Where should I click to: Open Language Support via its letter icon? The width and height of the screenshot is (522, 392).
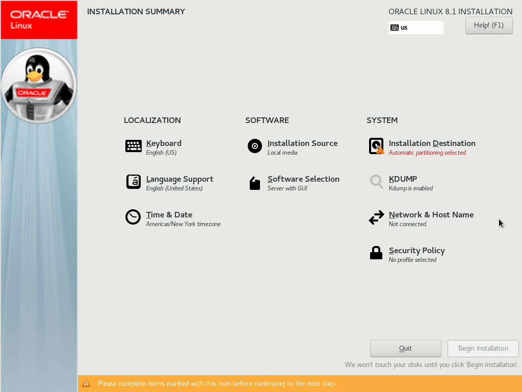click(133, 182)
